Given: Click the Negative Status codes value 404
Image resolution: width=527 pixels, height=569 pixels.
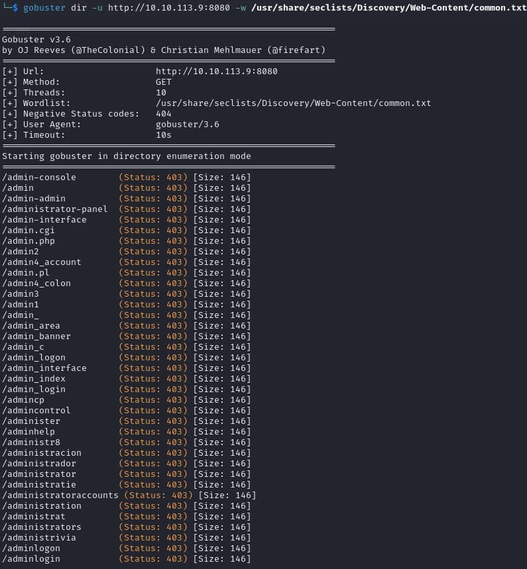Looking at the screenshot, I should click(x=164, y=114).
